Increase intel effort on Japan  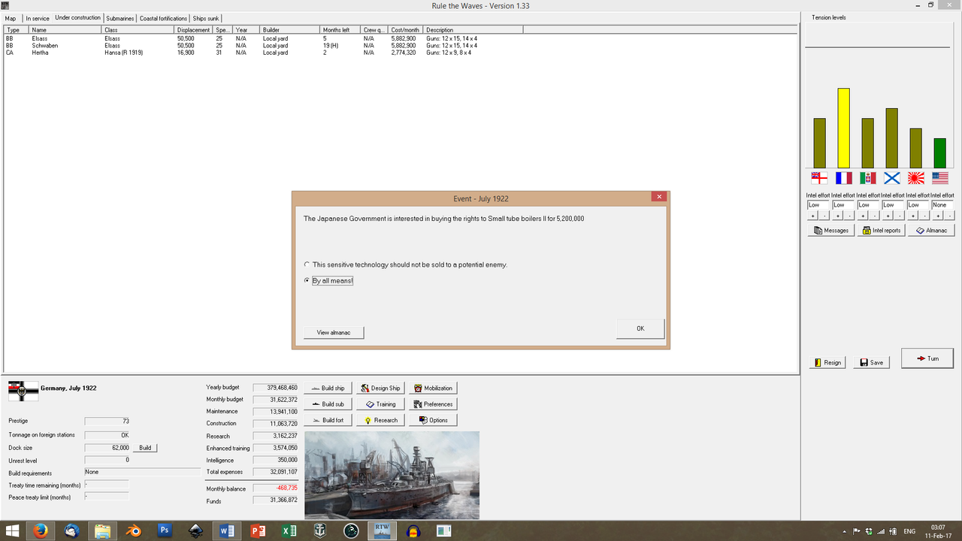point(912,216)
